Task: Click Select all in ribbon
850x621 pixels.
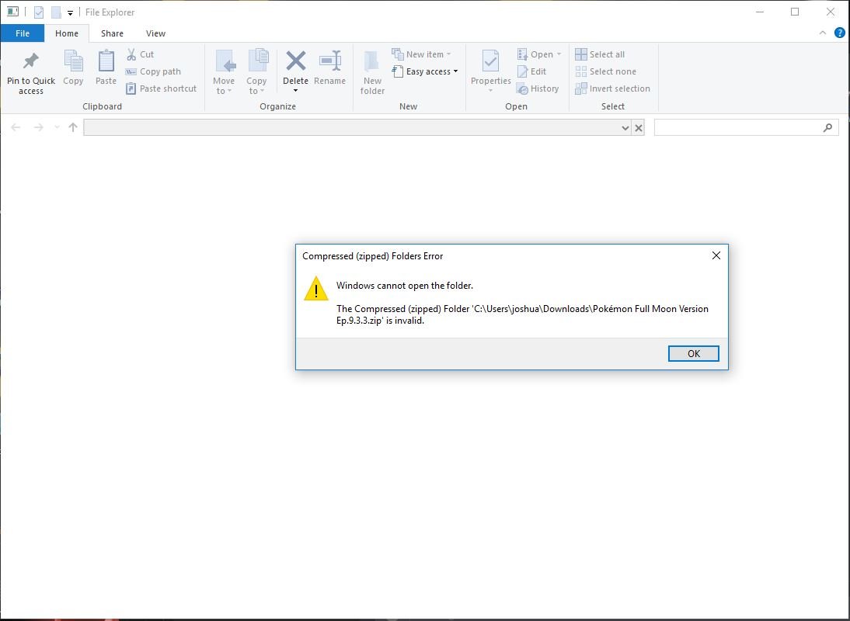Action: click(600, 54)
